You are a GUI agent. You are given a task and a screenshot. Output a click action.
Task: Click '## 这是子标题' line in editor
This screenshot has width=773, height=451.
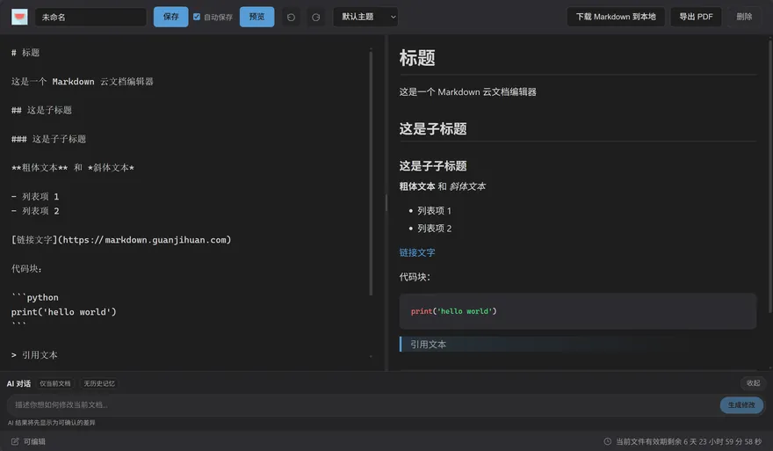click(42, 110)
